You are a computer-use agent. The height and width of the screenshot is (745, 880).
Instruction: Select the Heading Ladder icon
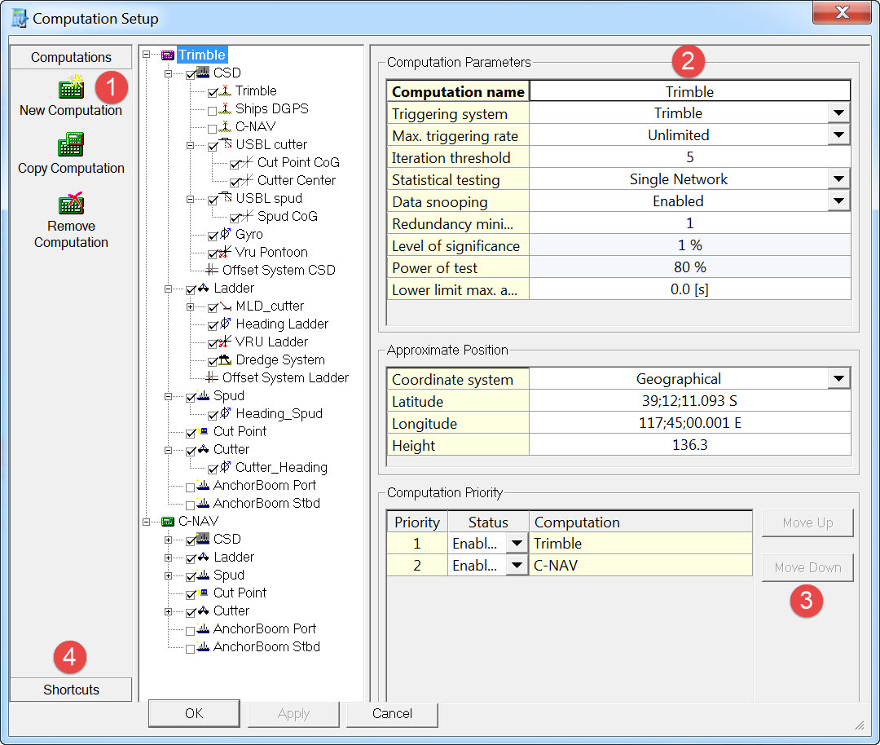pyautogui.click(x=225, y=324)
